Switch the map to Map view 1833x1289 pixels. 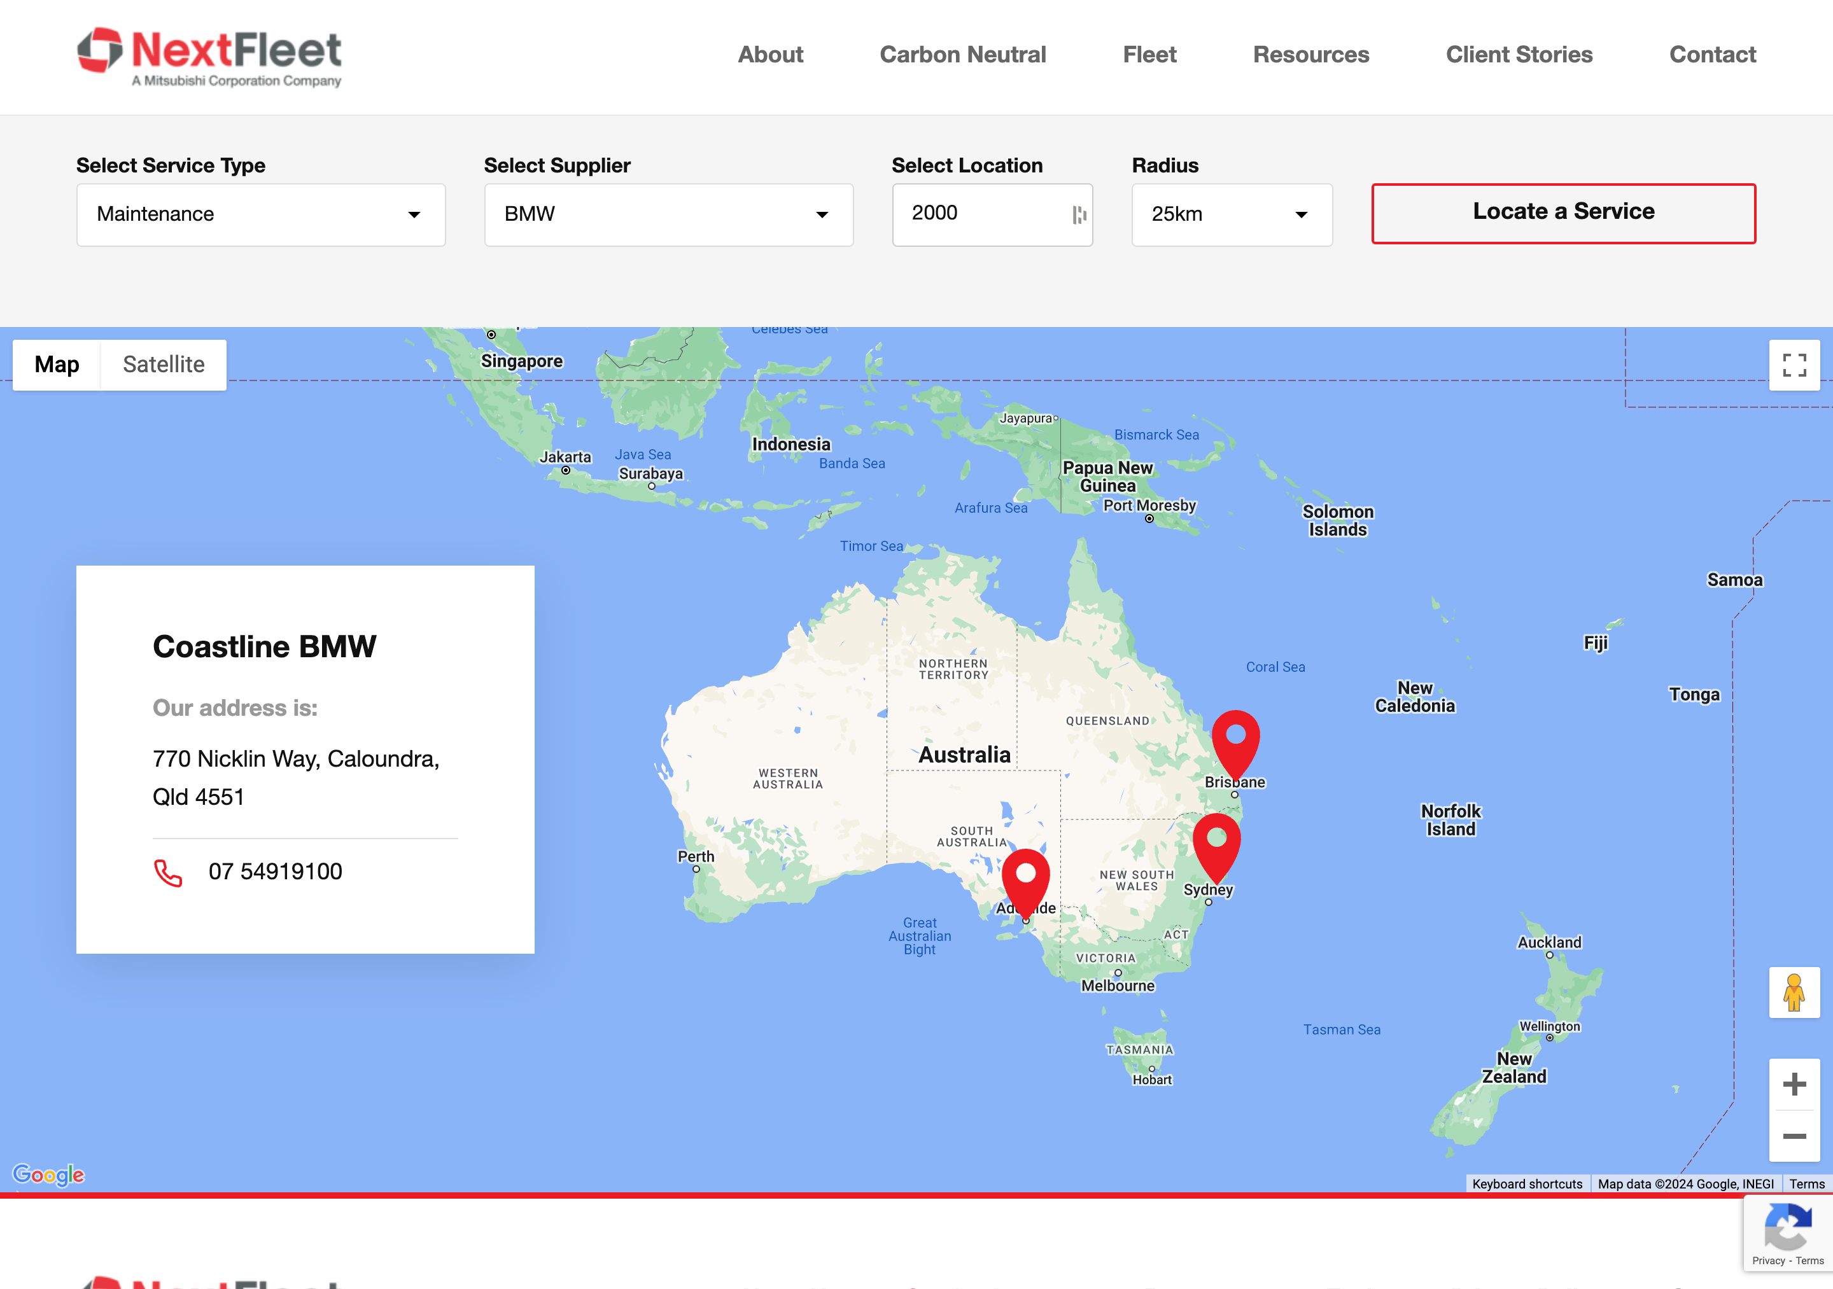[57, 365]
